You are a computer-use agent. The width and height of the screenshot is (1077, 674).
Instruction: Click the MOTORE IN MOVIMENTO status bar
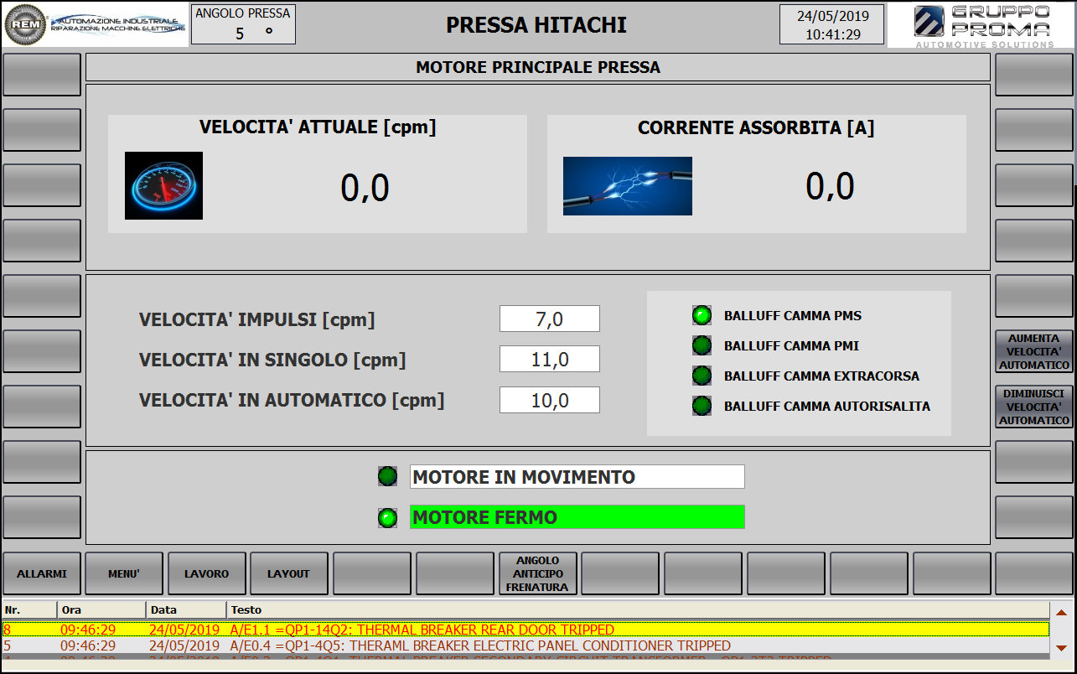577,477
